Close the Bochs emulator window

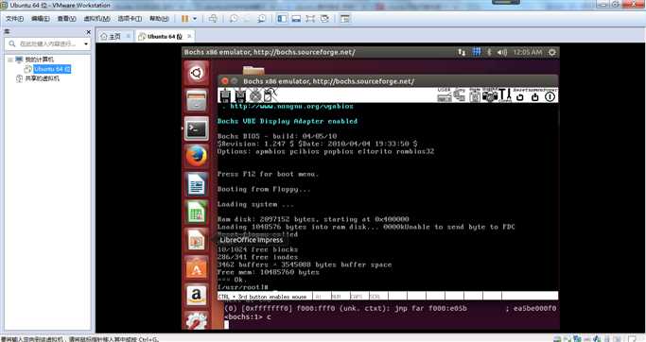(x=225, y=81)
